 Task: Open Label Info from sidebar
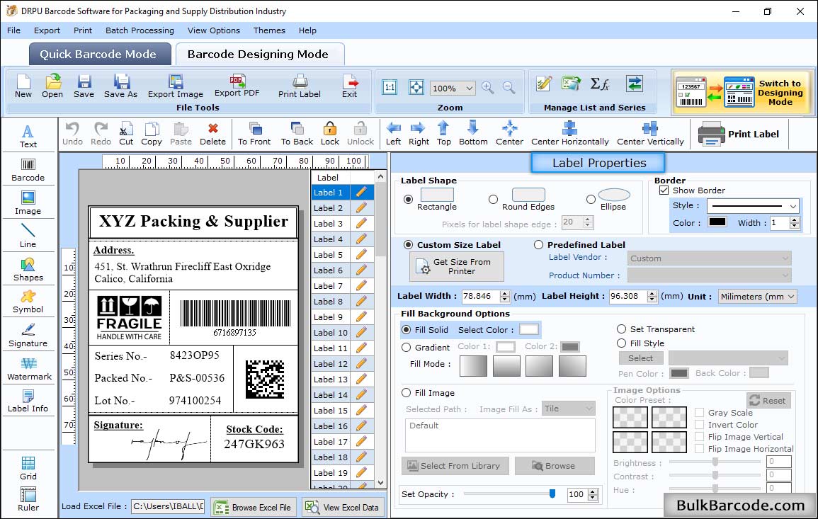click(28, 401)
